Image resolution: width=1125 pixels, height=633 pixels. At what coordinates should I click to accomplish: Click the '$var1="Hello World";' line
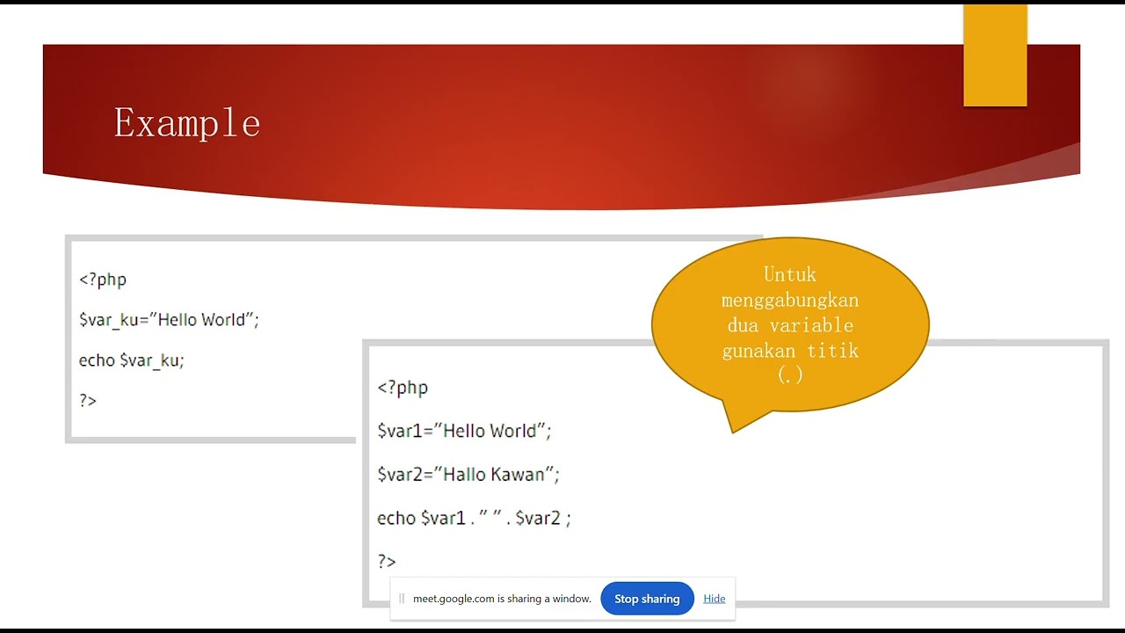click(x=464, y=431)
